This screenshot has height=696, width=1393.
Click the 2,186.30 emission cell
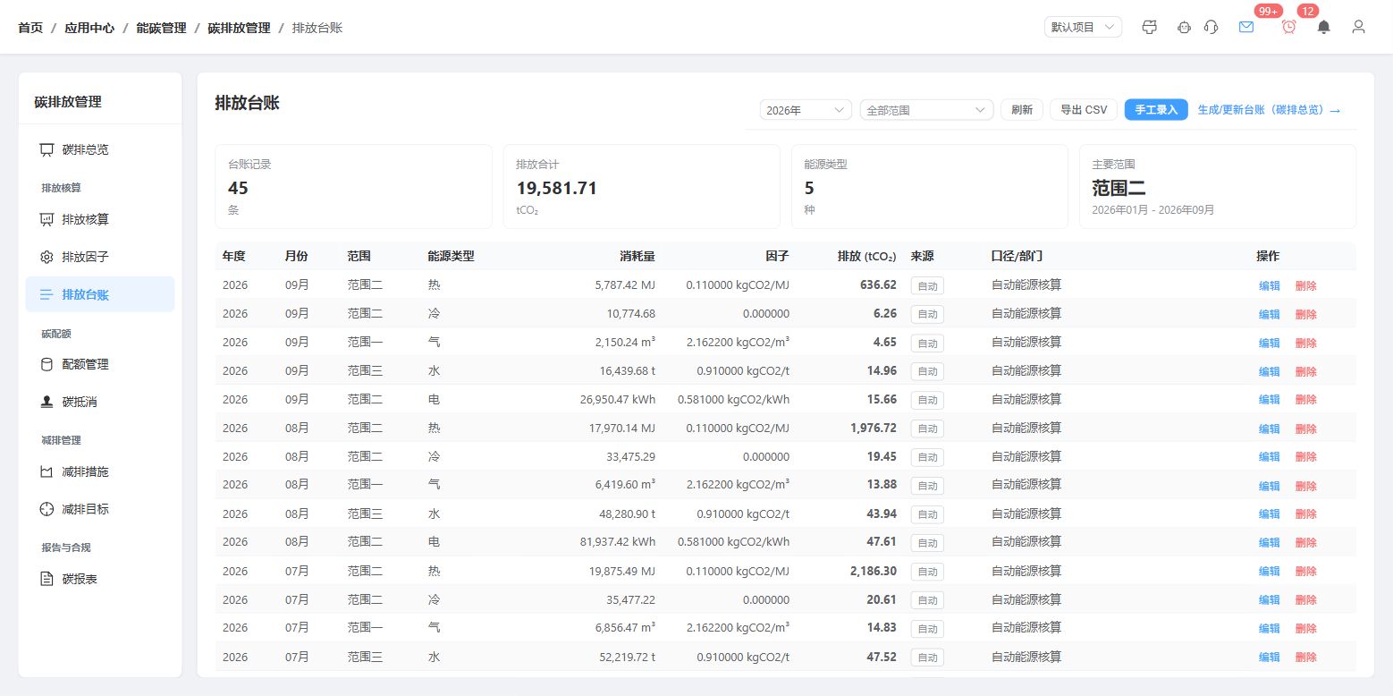[873, 571]
